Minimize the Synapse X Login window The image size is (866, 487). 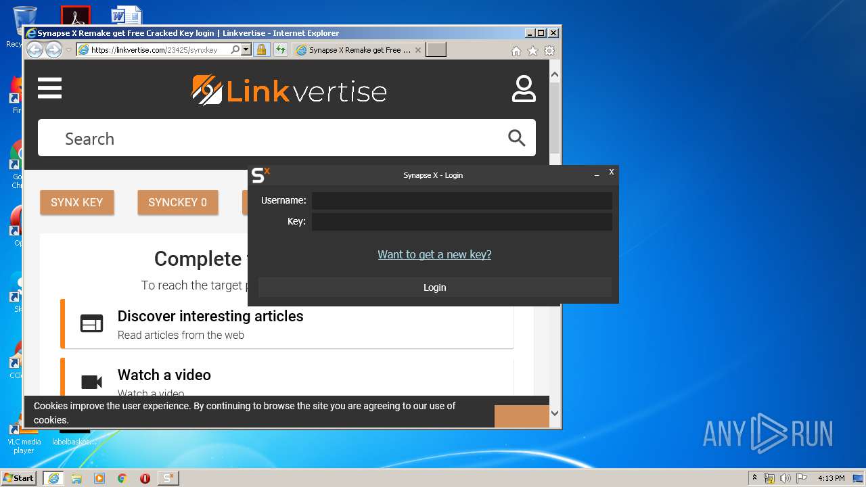point(597,175)
